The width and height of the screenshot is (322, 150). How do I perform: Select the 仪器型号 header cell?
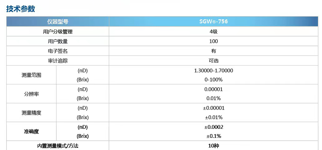[58, 22]
